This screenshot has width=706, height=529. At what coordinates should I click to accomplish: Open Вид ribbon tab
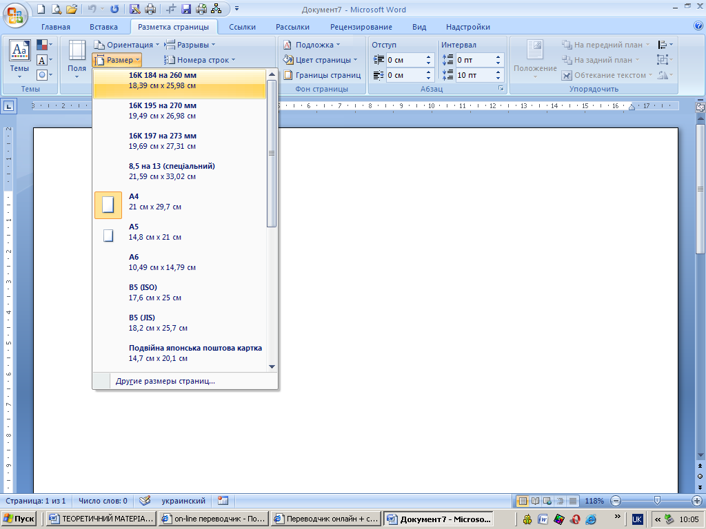(419, 27)
